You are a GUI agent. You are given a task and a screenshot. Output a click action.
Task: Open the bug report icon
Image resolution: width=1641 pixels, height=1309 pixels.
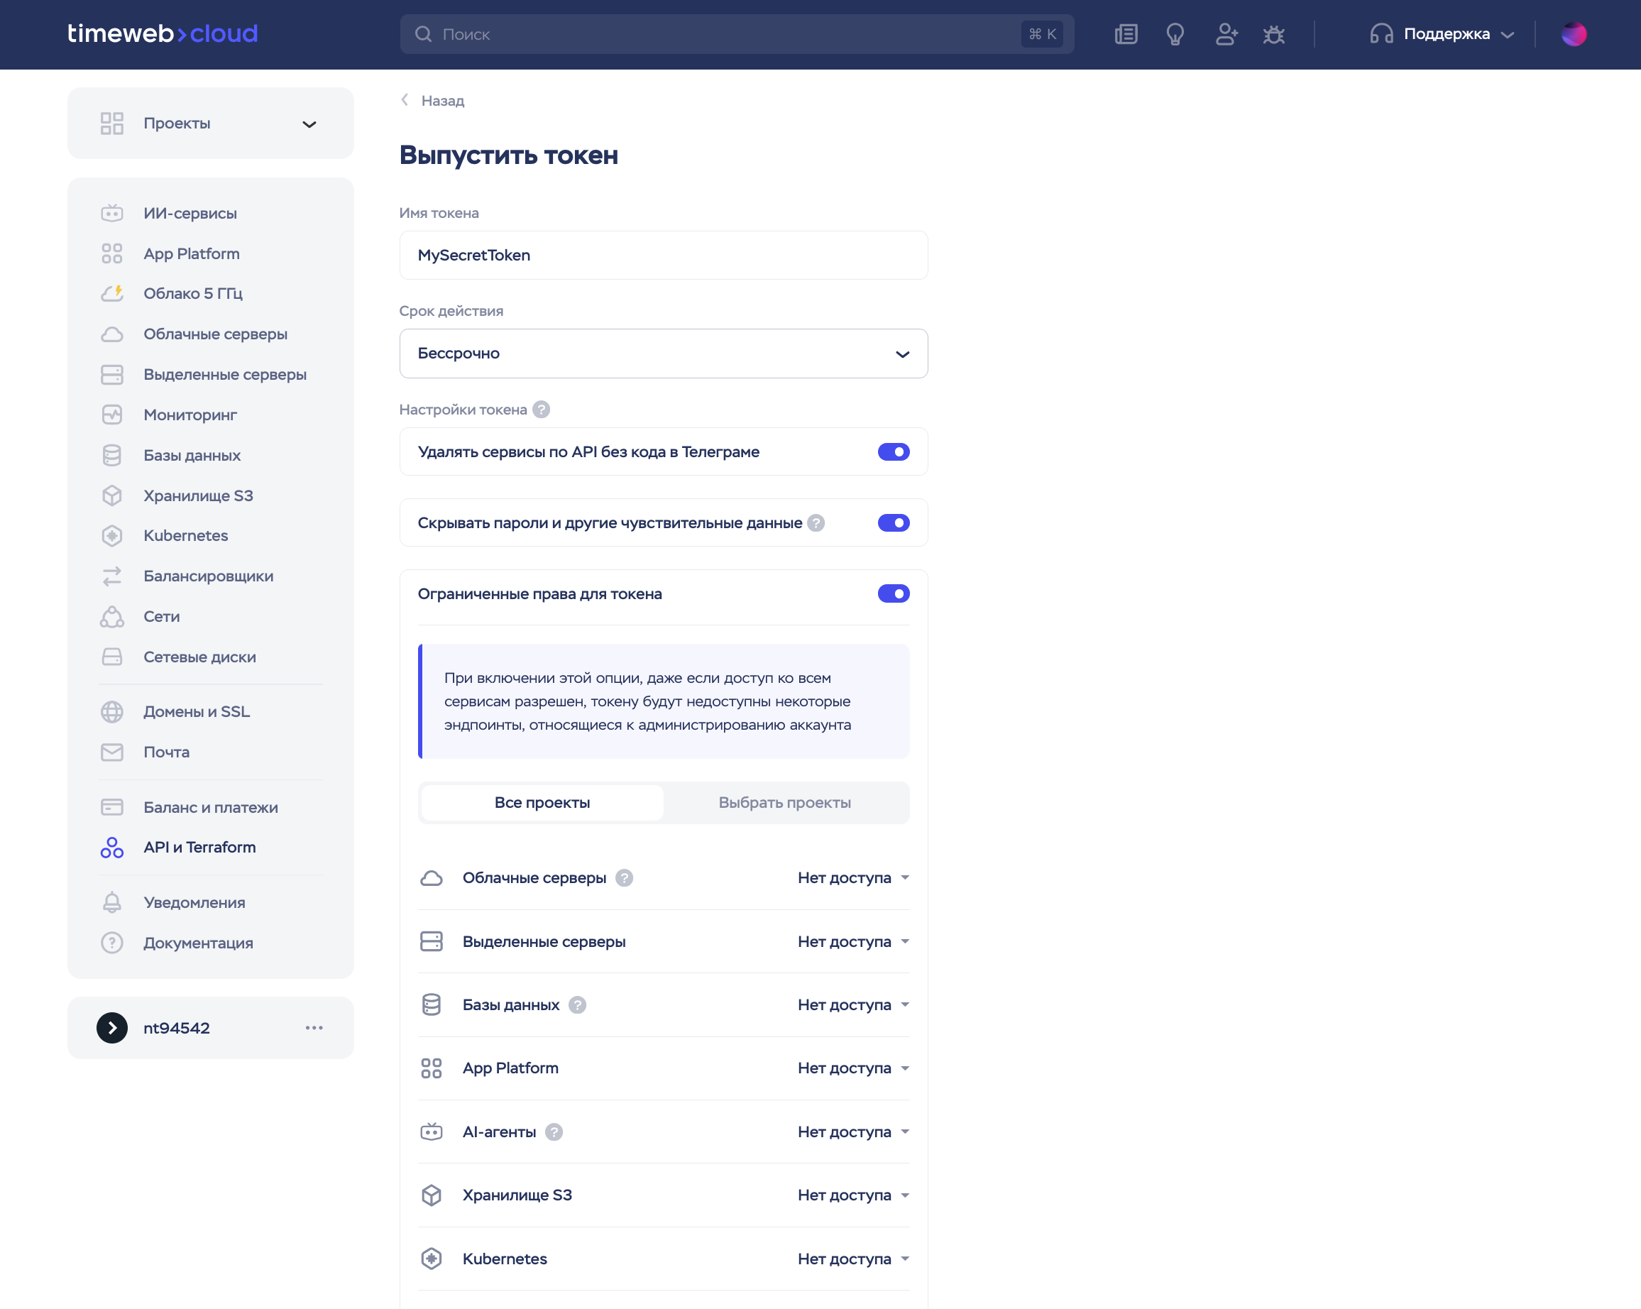[1273, 34]
